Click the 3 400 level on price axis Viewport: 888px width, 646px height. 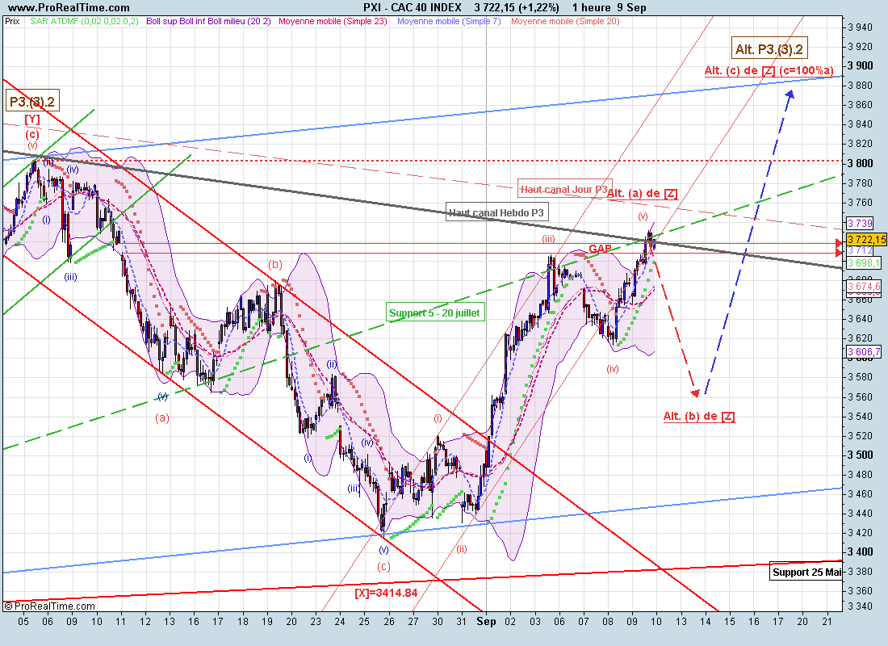pos(861,552)
